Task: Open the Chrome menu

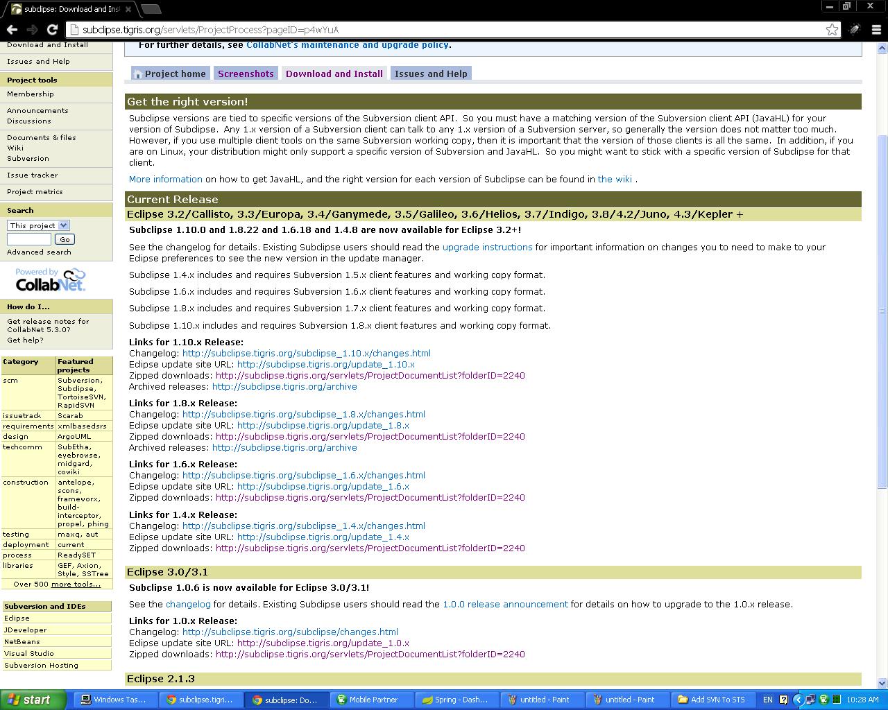Action: 876,30
